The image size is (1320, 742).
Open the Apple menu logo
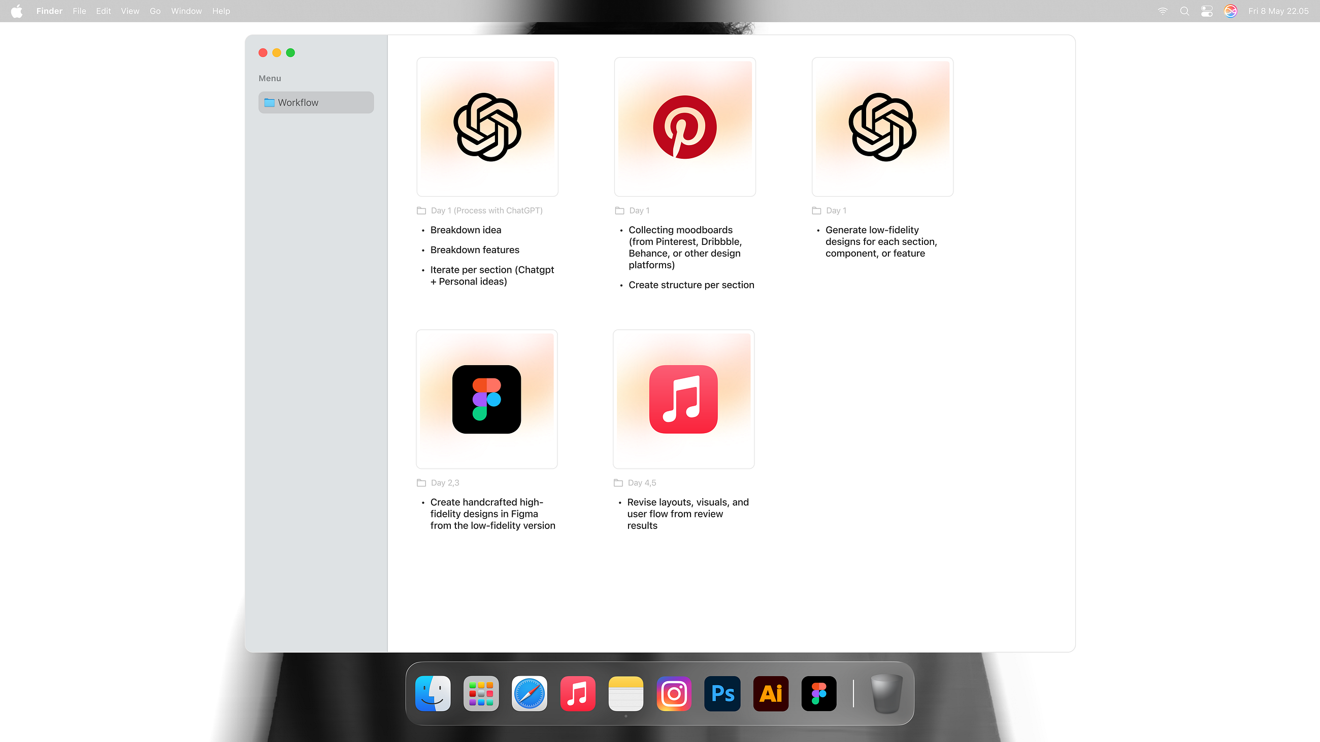[17, 11]
